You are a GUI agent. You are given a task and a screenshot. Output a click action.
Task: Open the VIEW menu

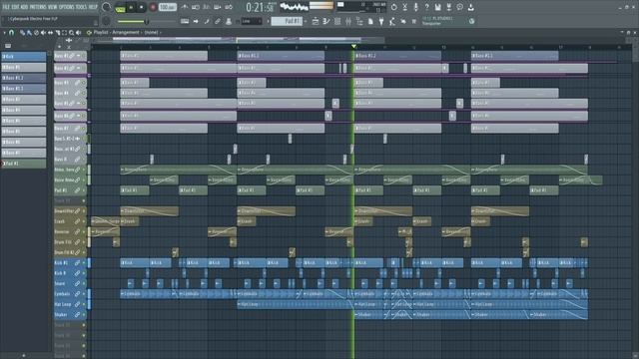coord(53,7)
